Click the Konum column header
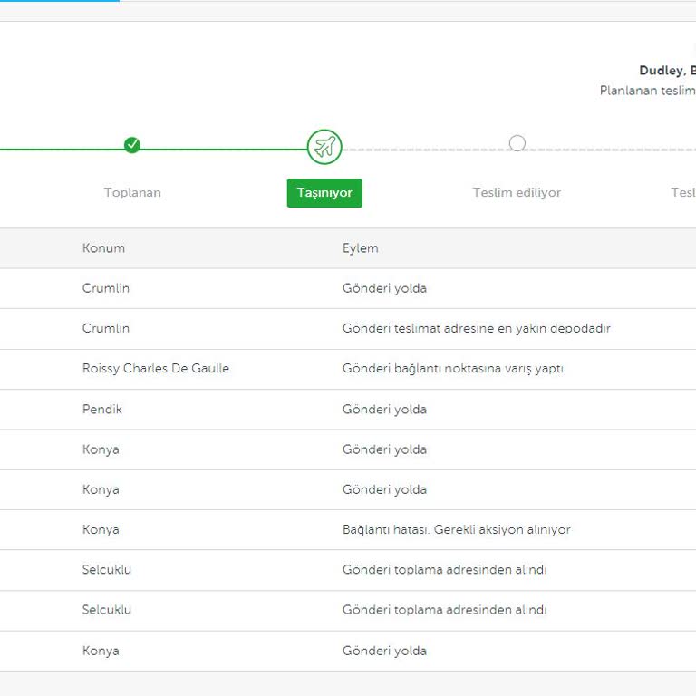The image size is (696, 696). [103, 248]
